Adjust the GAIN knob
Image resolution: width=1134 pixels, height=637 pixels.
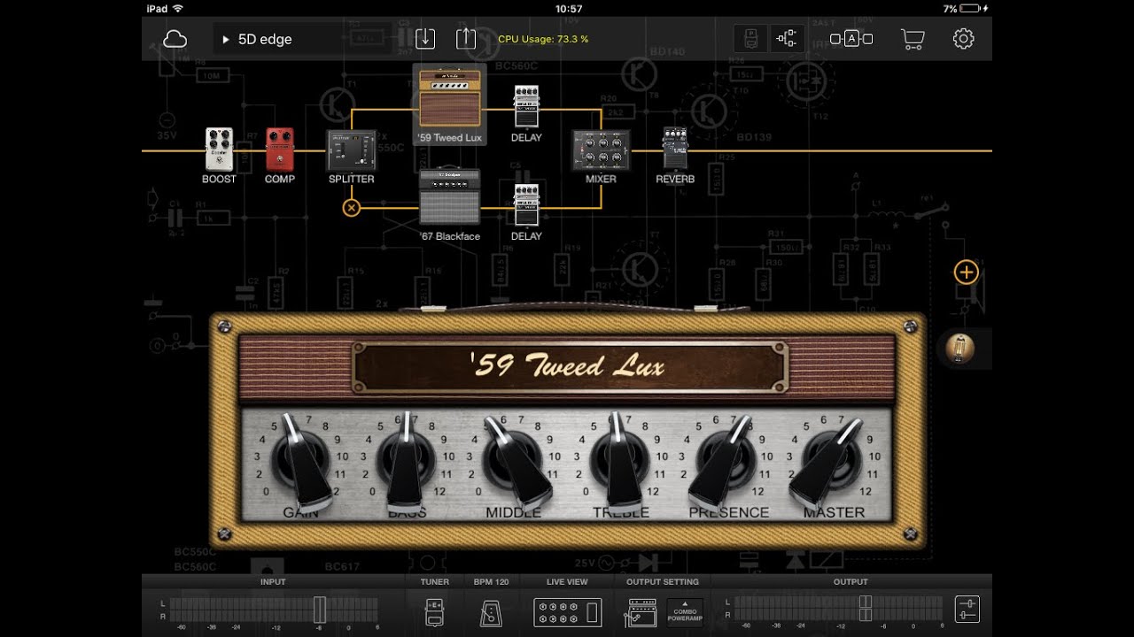coord(301,462)
